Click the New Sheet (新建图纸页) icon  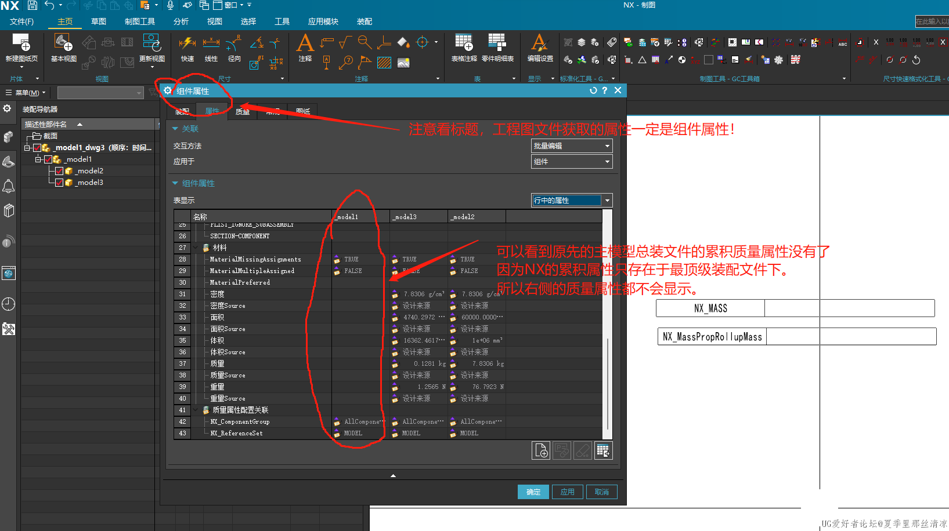pyautogui.click(x=21, y=42)
